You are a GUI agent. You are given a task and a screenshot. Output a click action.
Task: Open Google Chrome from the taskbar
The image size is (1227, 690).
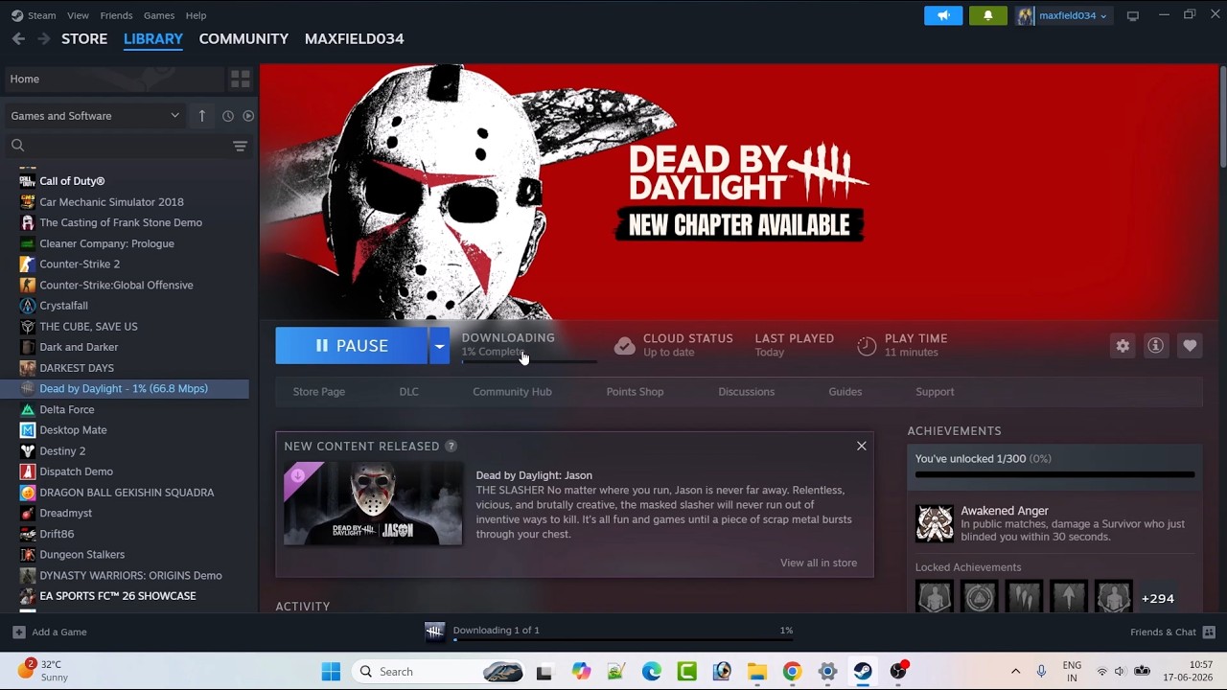[x=792, y=672]
